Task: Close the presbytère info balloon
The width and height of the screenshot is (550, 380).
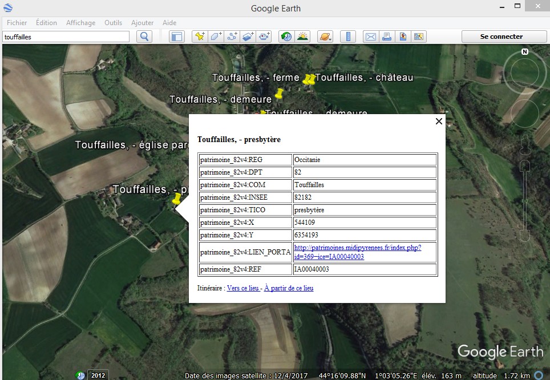Action: tap(439, 121)
